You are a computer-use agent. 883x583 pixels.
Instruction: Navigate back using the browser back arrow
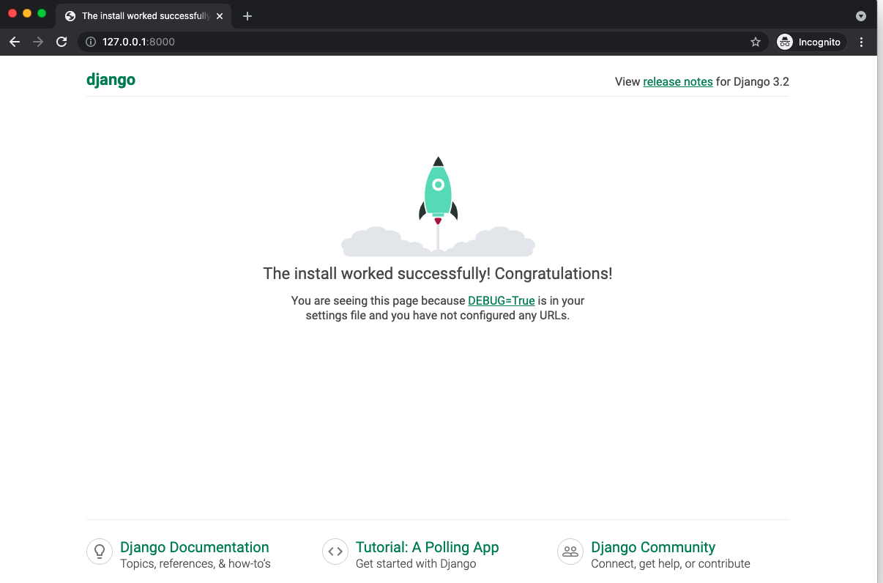coord(15,42)
